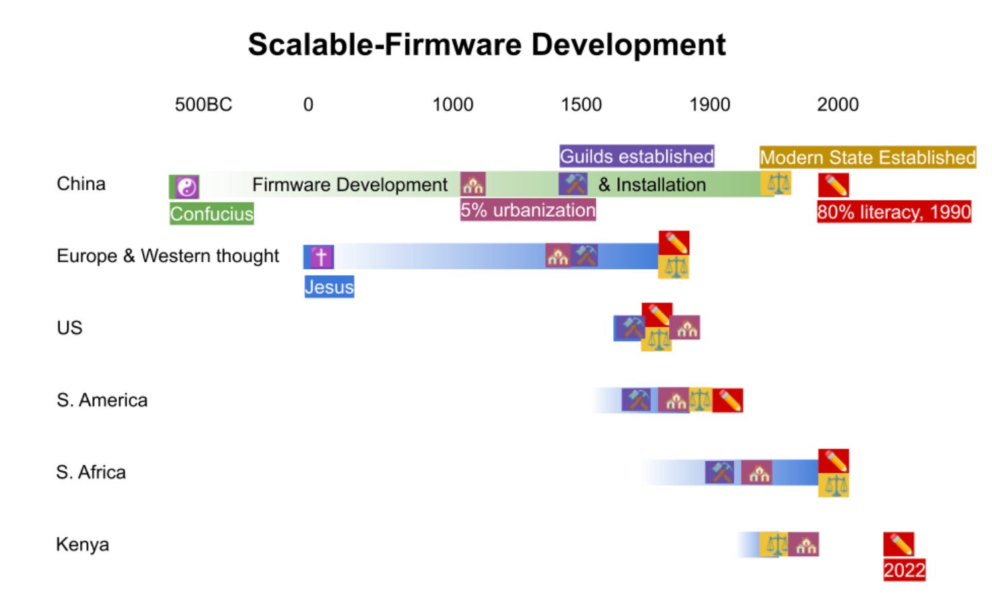Select the houses icon in the Europe row
The width and height of the screenshot is (992, 608).
click(x=558, y=256)
